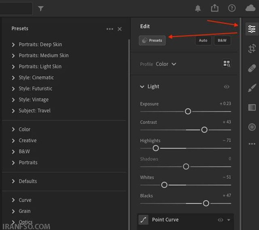Browse profiles grid icon
This screenshot has height=230, width=259.
pos(227,63)
